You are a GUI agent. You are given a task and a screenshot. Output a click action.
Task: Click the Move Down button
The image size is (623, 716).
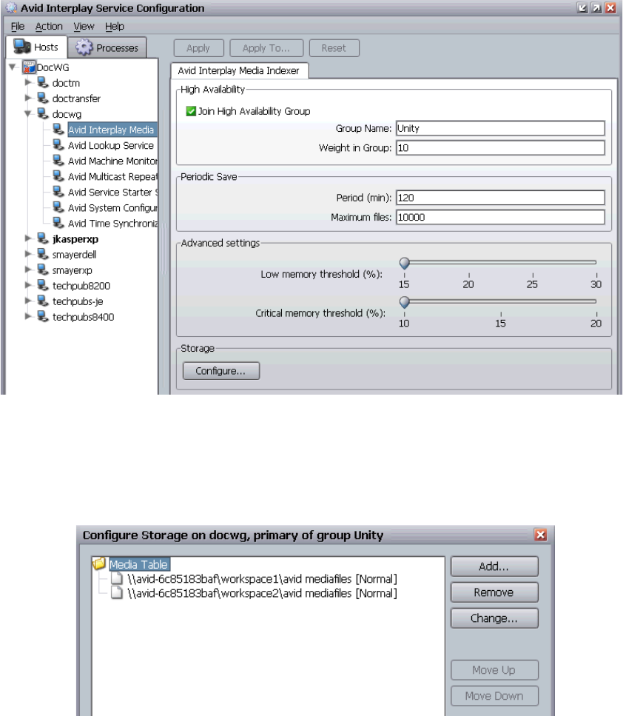[x=494, y=696]
